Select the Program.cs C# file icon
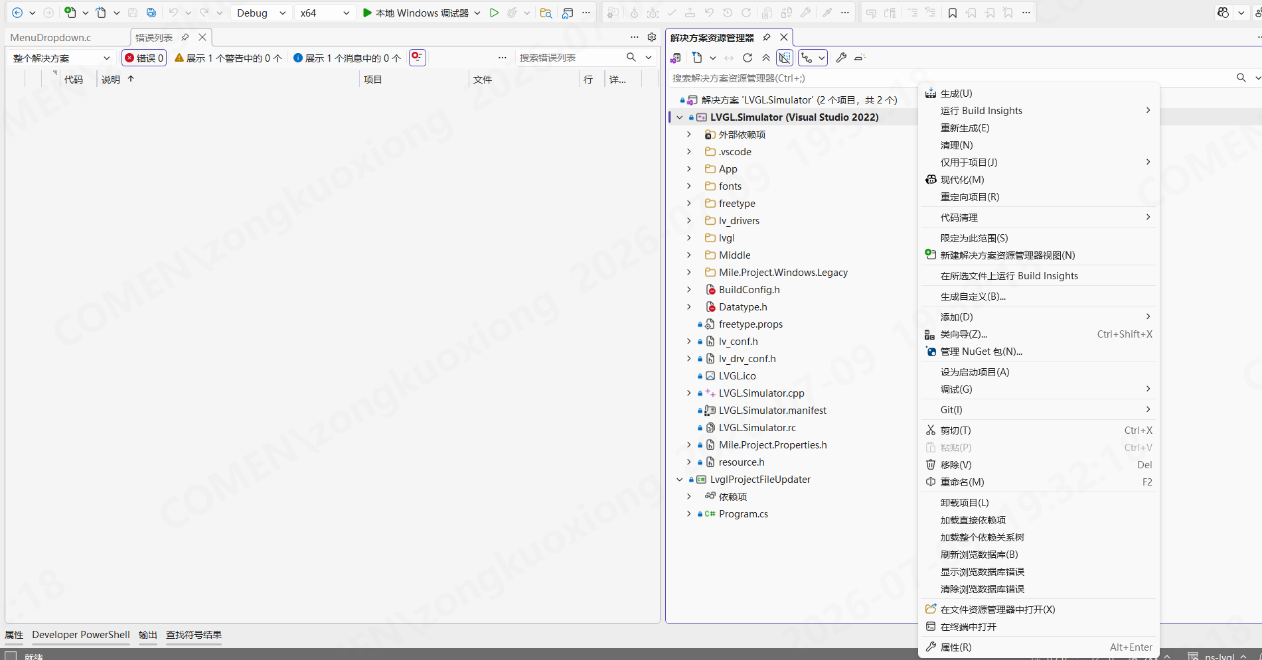The width and height of the screenshot is (1262, 660). coord(710,514)
